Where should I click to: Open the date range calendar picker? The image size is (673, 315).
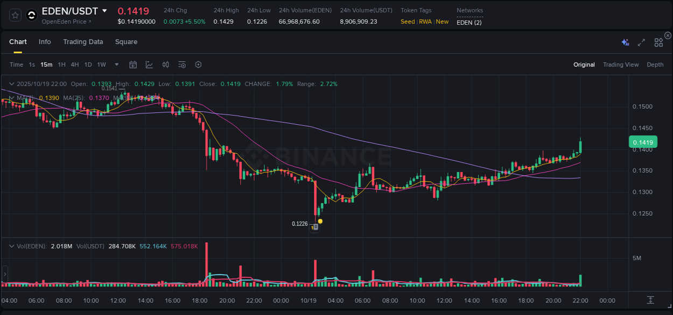(x=133, y=65)
